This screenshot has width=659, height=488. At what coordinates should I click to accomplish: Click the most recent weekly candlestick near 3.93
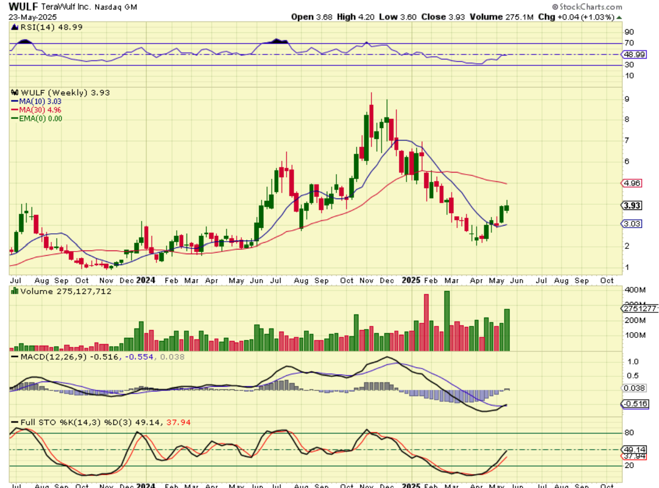[x=507, y=207]
